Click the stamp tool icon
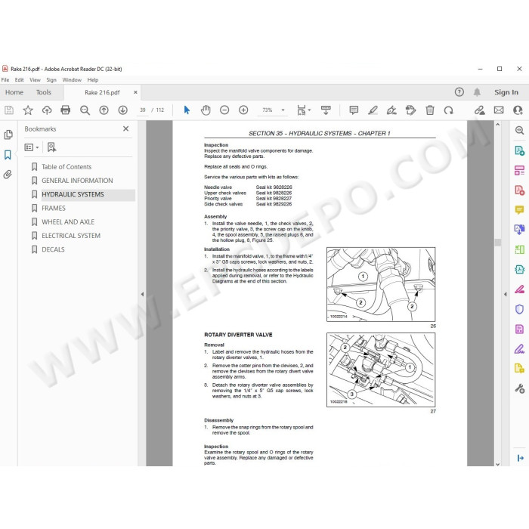 [x=410, y=110]
